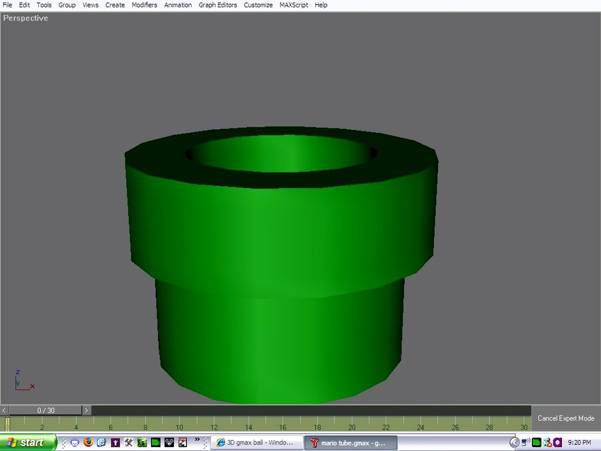Launch gmax via the hammer tools icon
601x451 pixels.
click(x=129, y=442)
